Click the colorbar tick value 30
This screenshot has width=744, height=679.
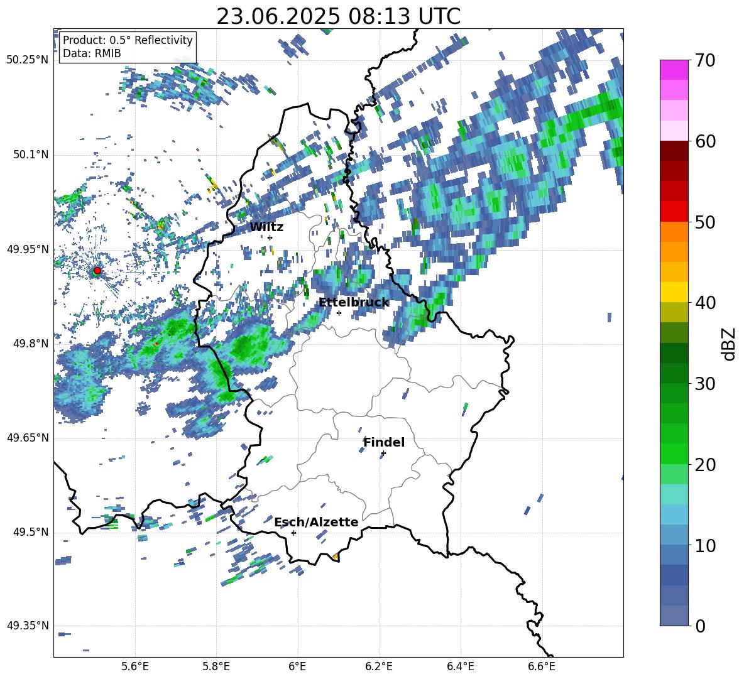[706, 384]
